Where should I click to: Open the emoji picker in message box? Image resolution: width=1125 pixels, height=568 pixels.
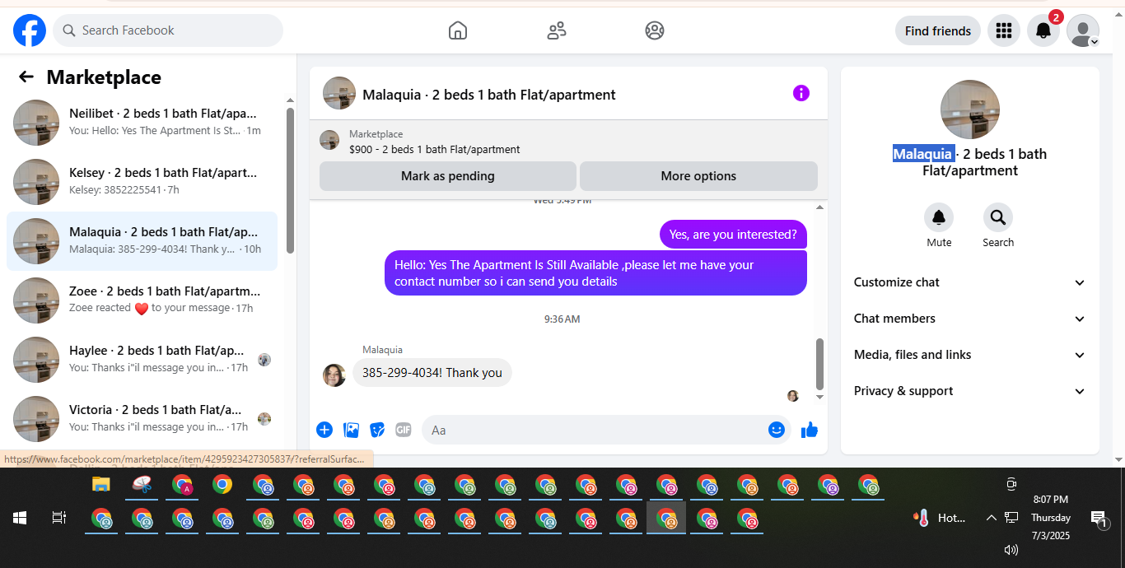[x=776, y=430]
